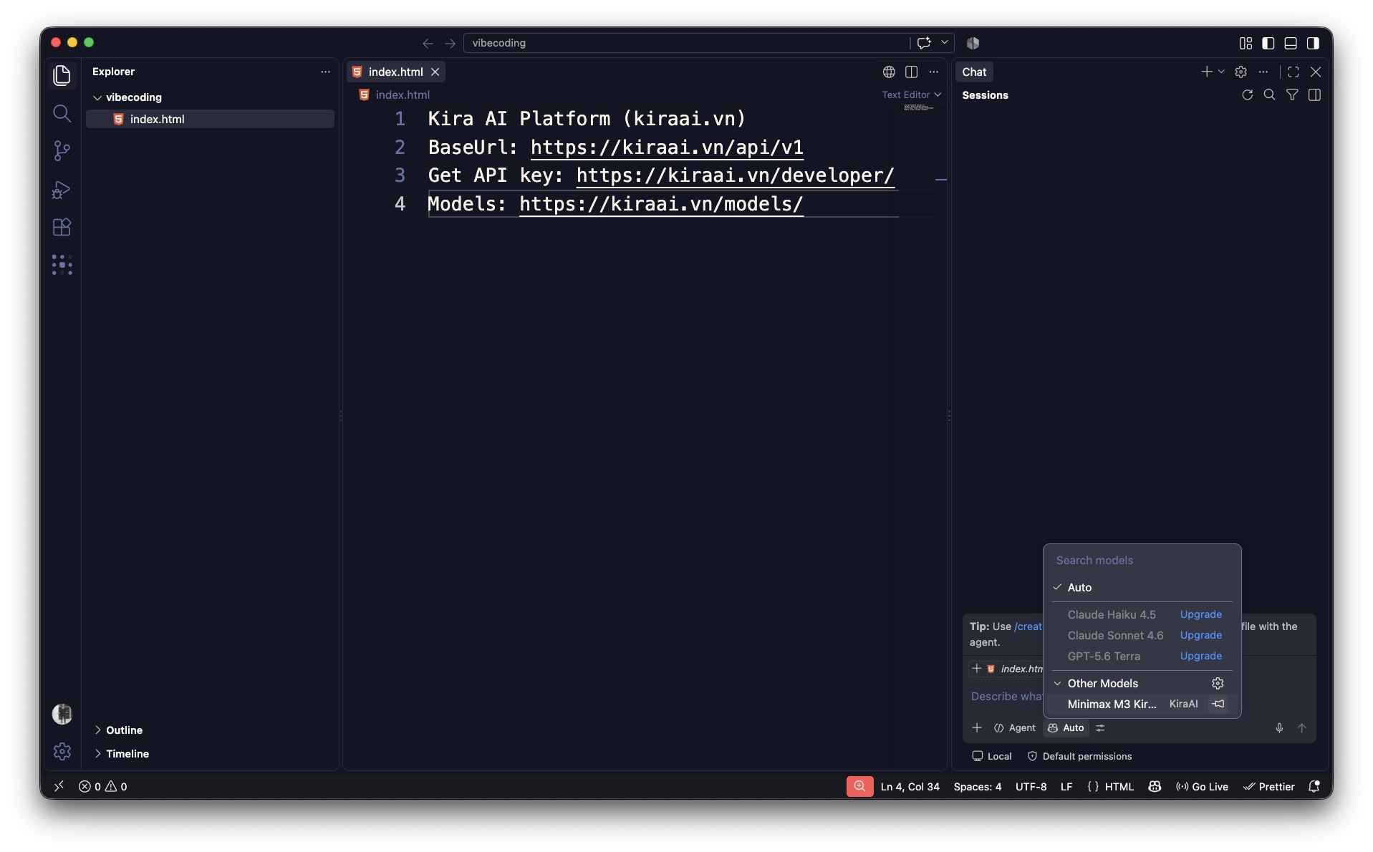The image size is (1373, 852).
Task: Filter chat sessions
Action: pos(1292,95)
